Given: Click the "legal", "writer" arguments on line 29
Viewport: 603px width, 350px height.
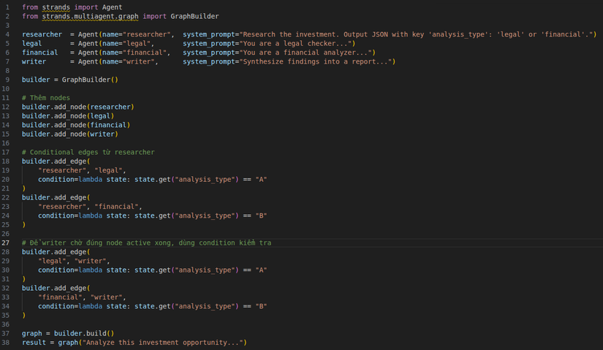Looking at the screenshot, I should pyautogui.click(x=74, y=261).
